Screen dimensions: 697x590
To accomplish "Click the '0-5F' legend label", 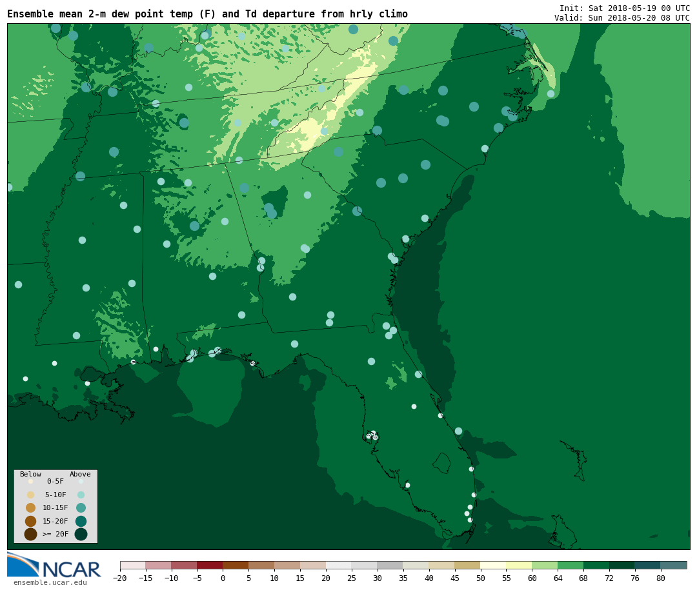I will click(x=56, y=481).
